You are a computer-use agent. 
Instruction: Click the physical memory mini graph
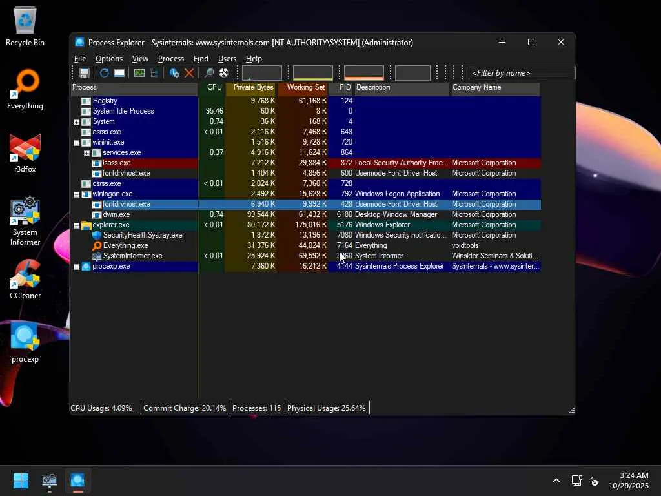(364, 72)
